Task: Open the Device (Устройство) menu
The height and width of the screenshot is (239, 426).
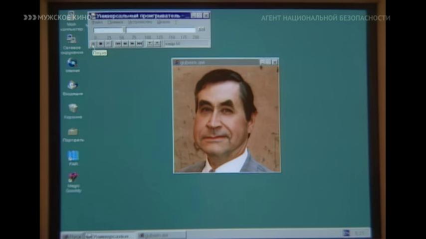Action: tap(139, 22)
